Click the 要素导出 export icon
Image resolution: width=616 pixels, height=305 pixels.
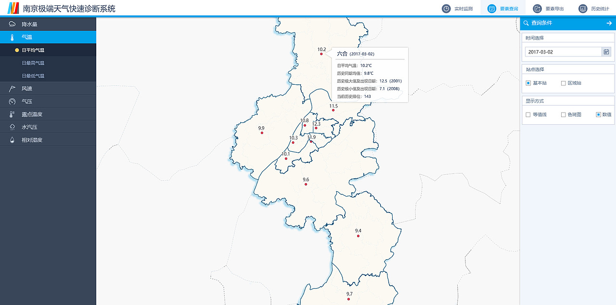tap(537, 9)
